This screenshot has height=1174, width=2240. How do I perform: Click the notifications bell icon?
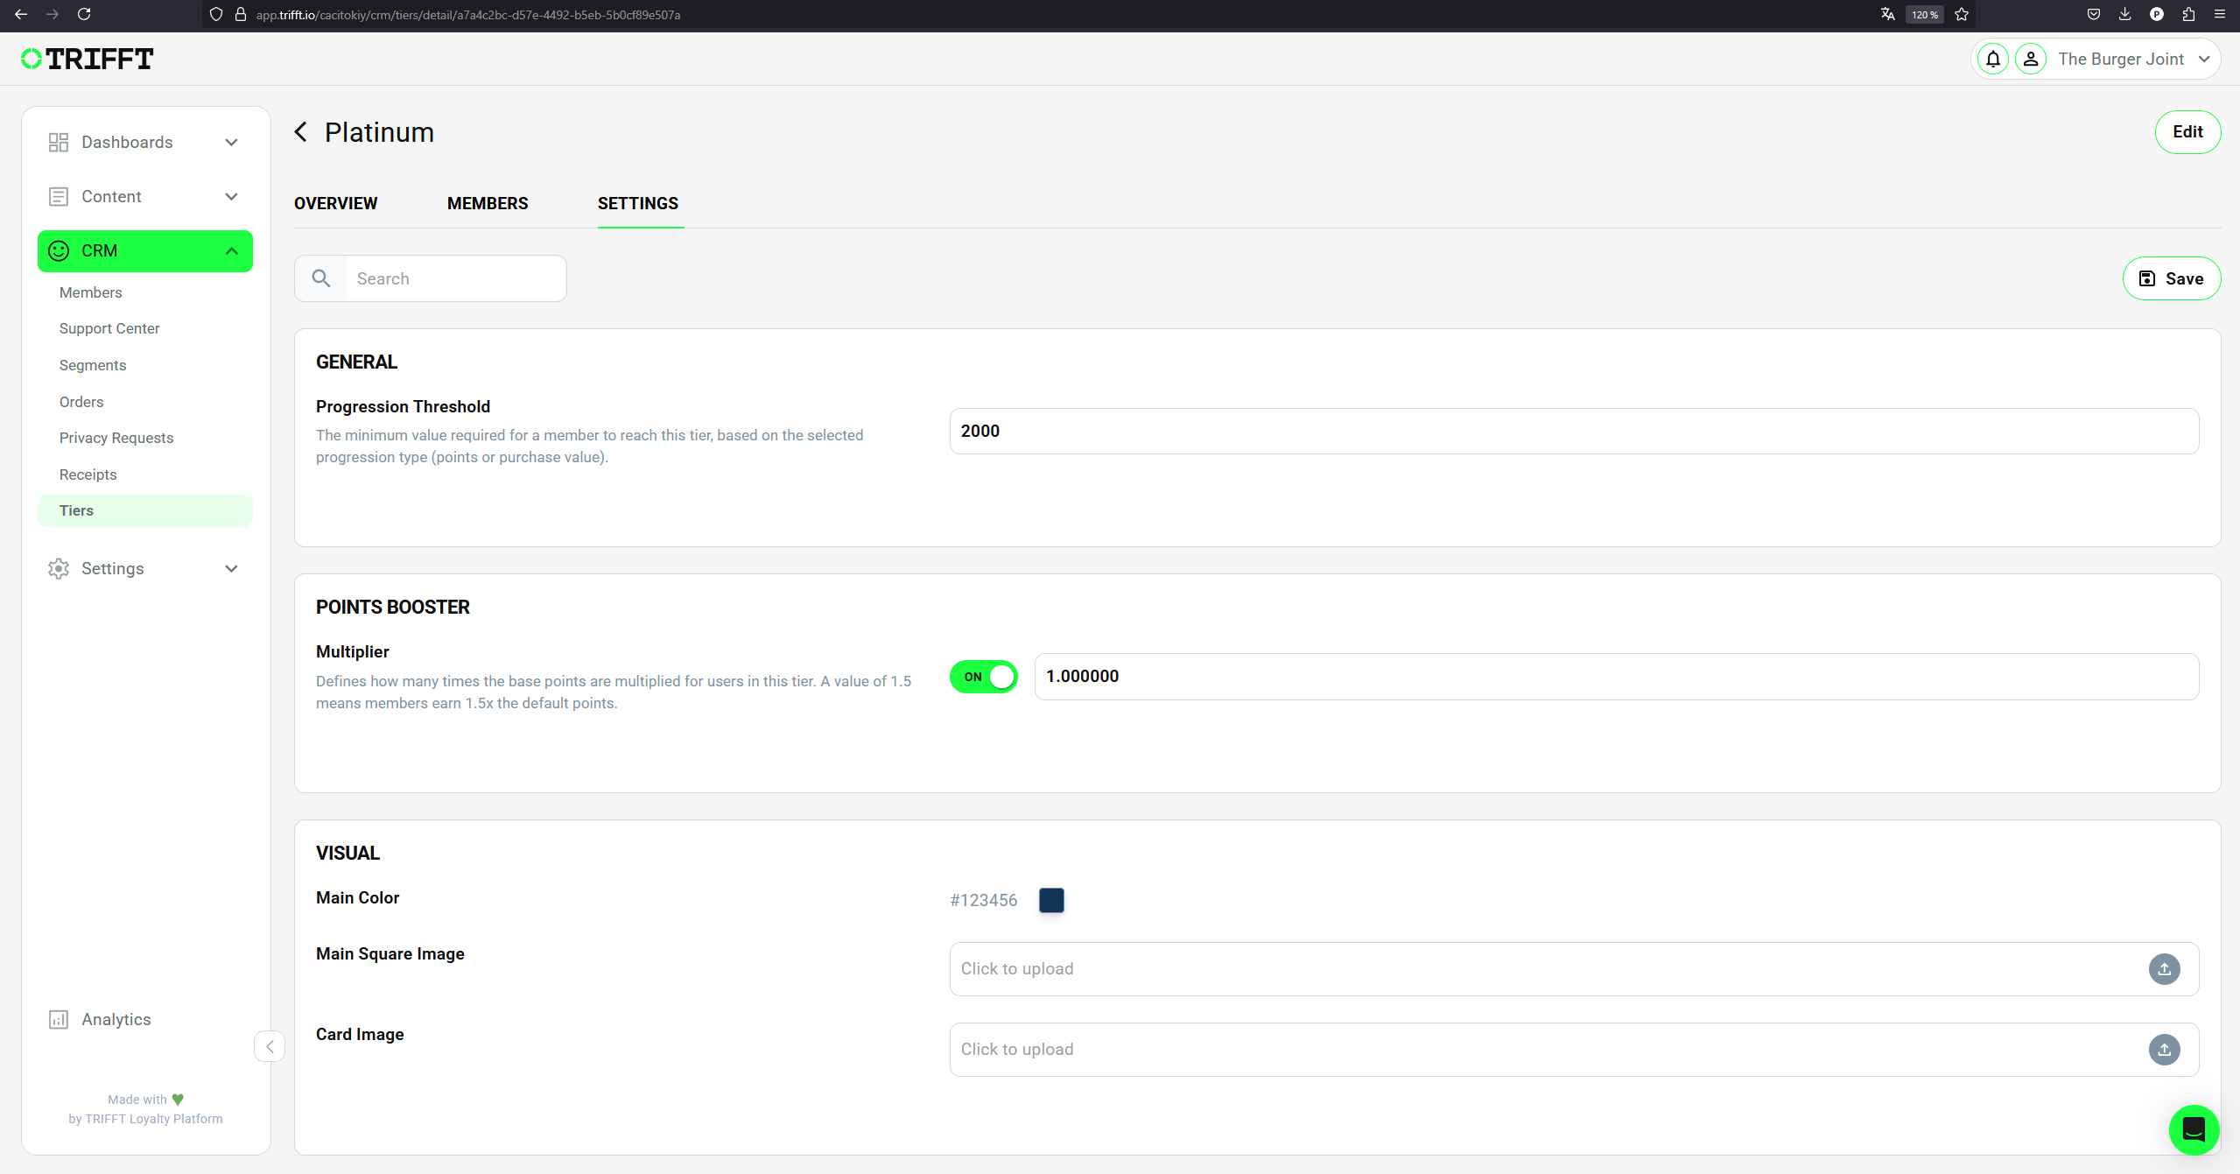click(x=1993, y=59)
